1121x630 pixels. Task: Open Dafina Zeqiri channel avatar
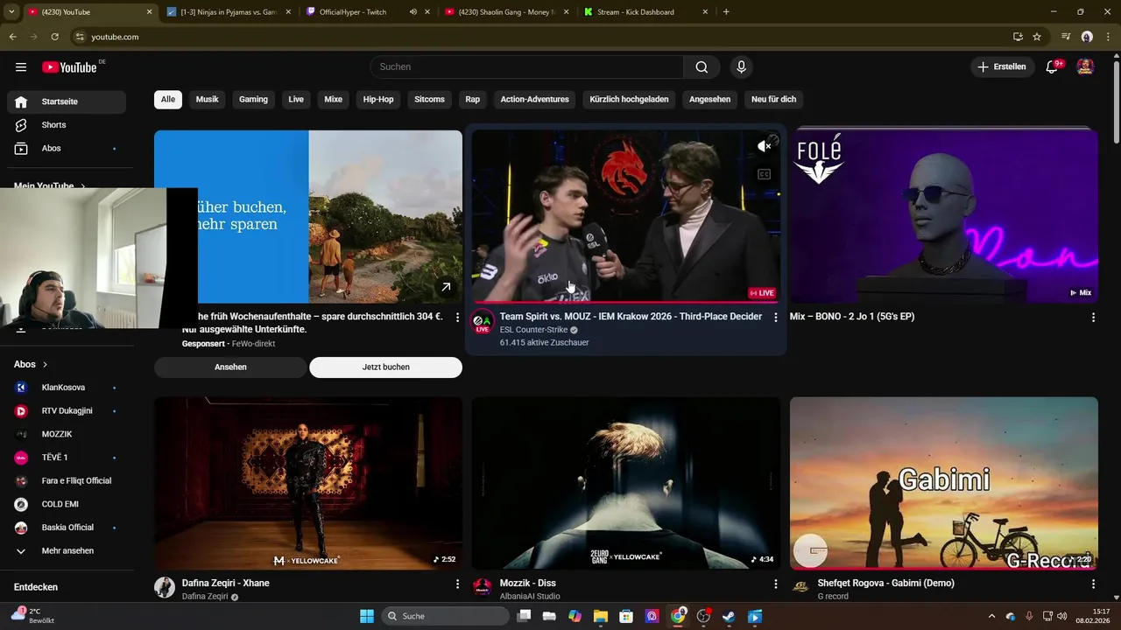(x=165, y=587)
